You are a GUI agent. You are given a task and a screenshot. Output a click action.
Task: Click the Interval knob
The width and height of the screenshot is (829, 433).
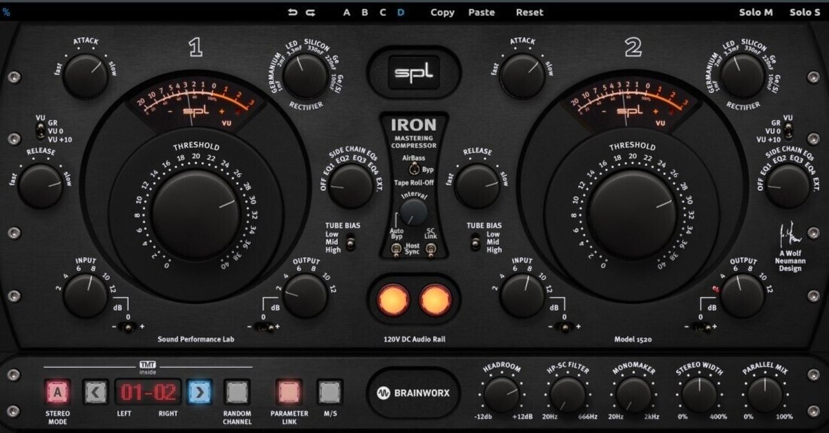tap(414, 213)
